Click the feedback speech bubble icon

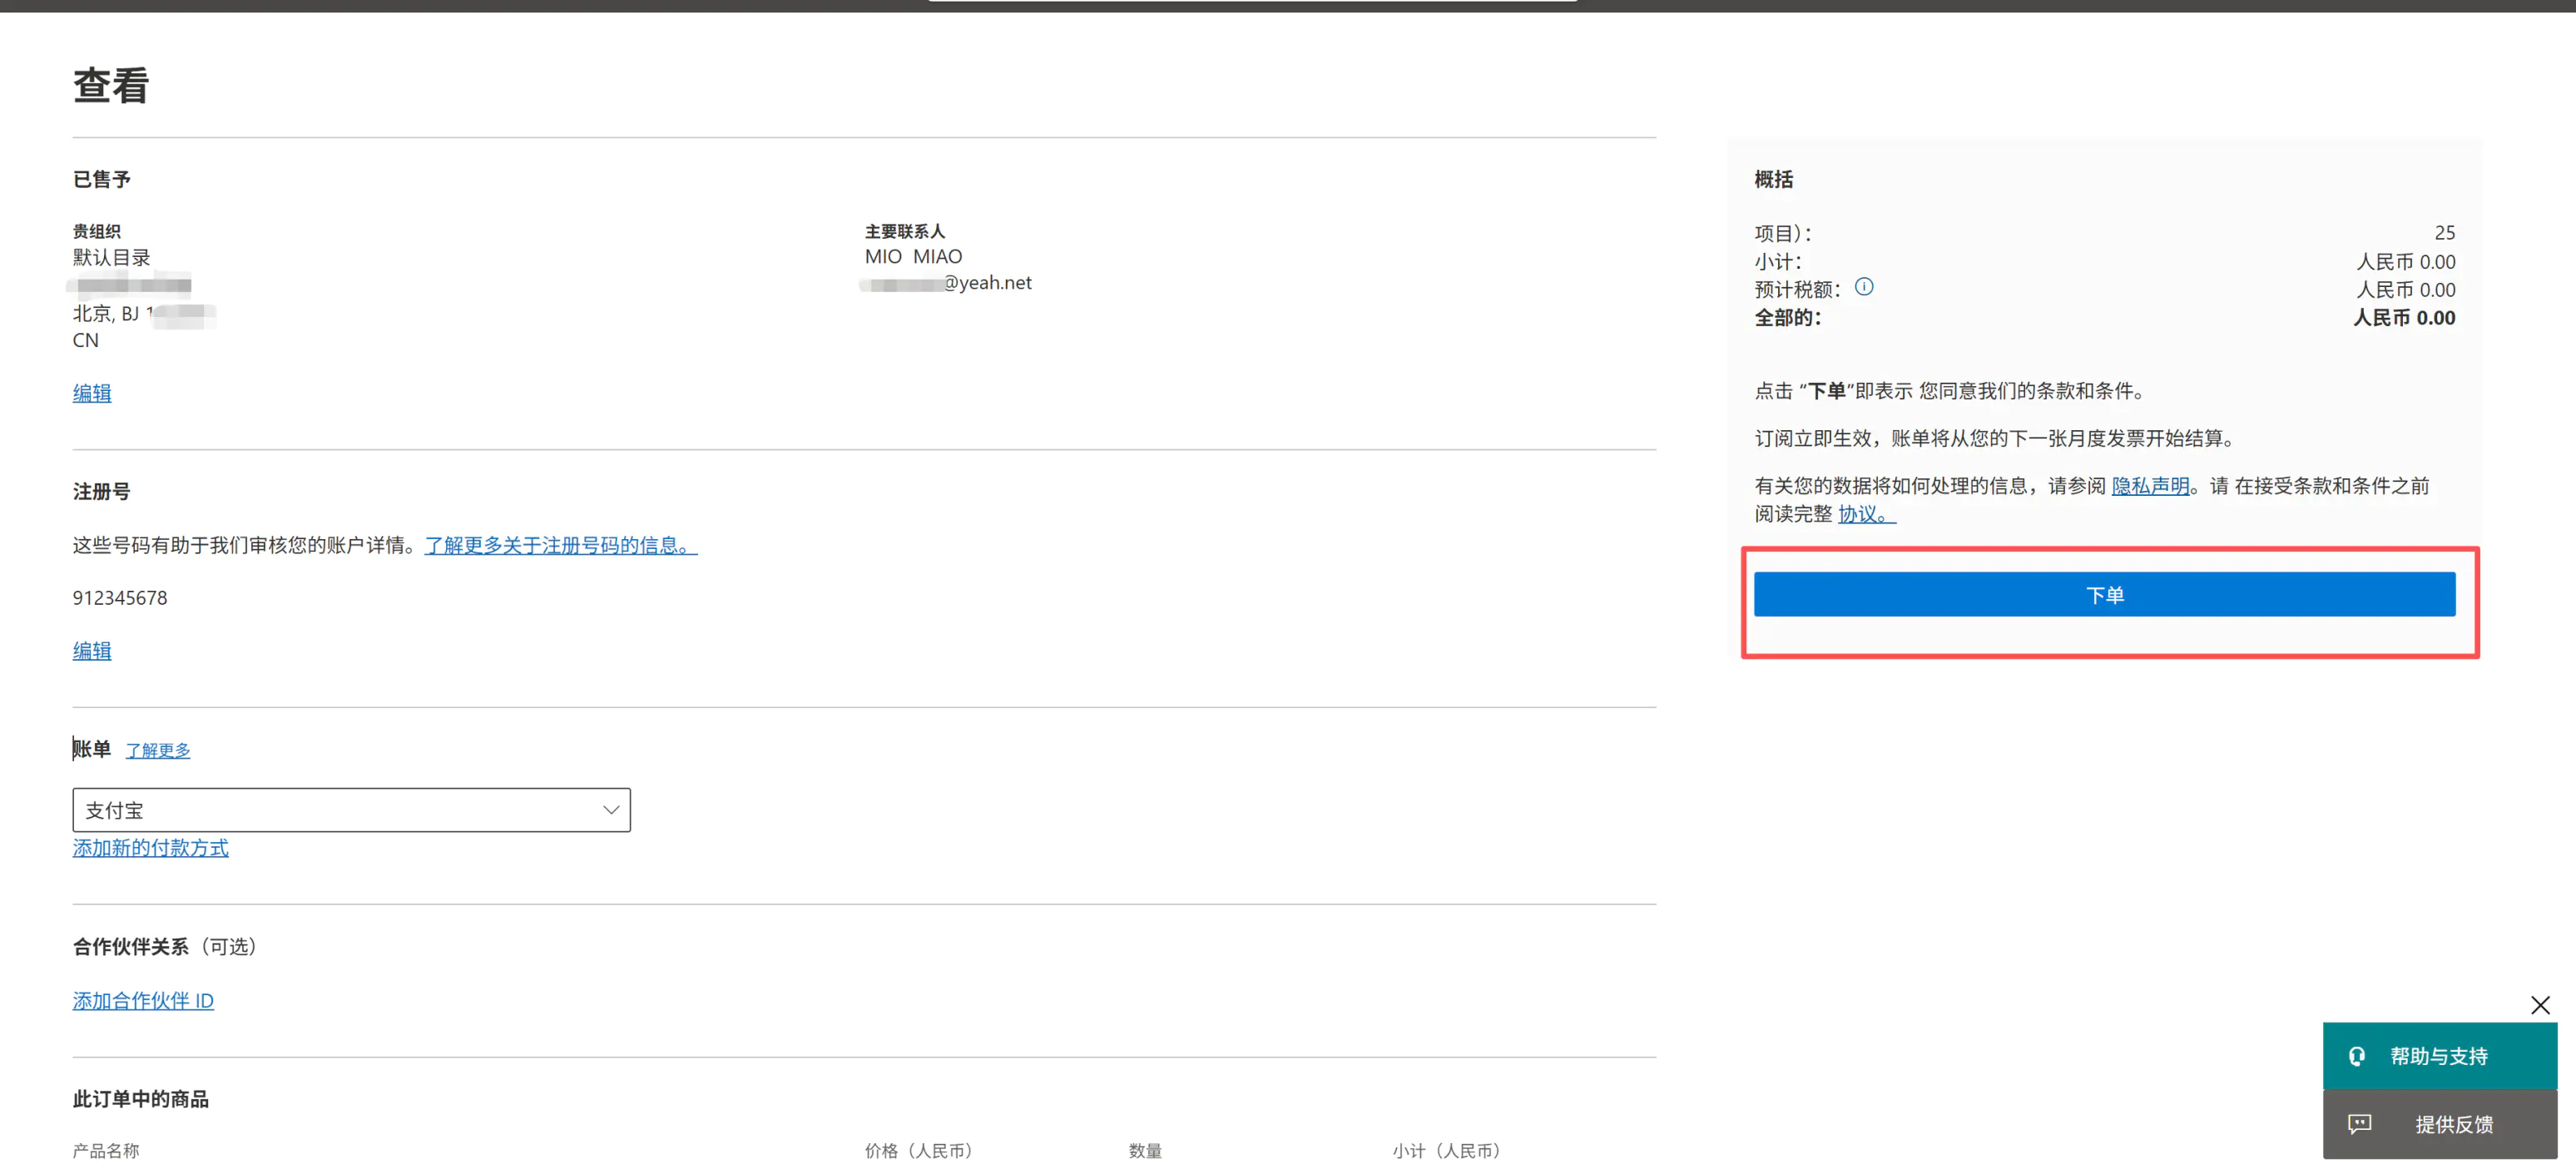pyautogui.click(x=2359, y=1124)
